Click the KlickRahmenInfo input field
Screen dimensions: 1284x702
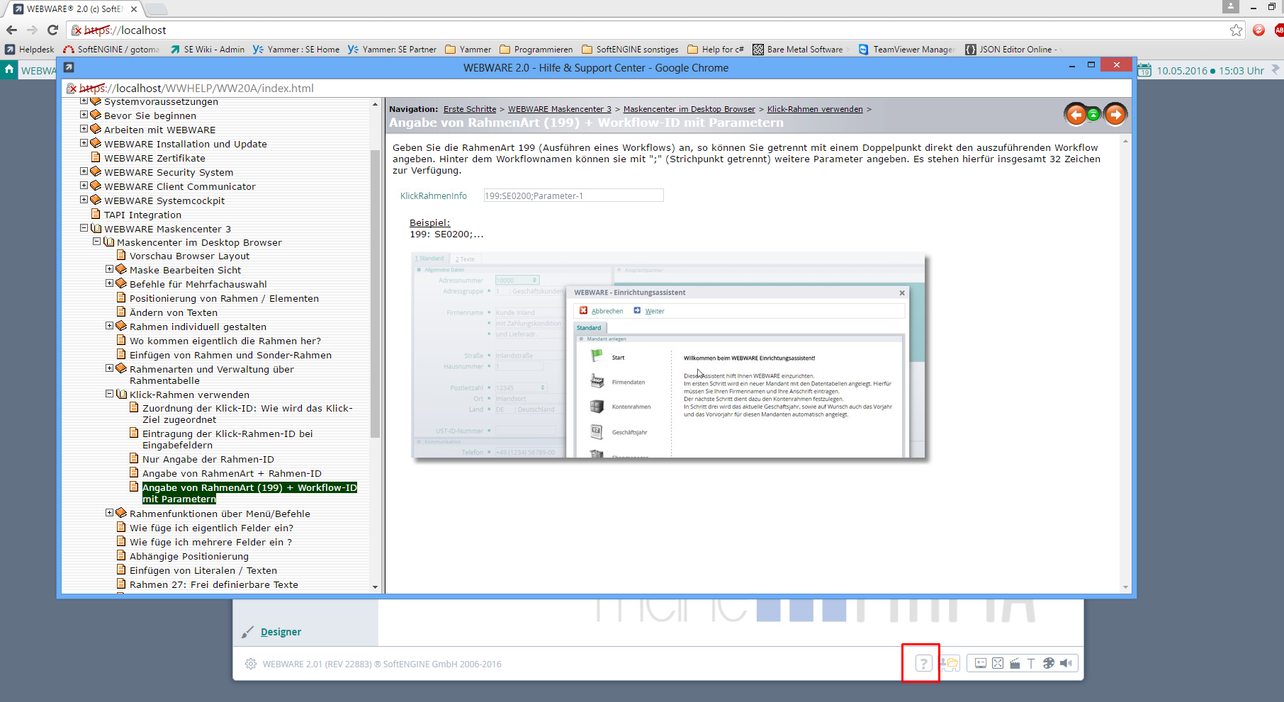tap(573, 196)
